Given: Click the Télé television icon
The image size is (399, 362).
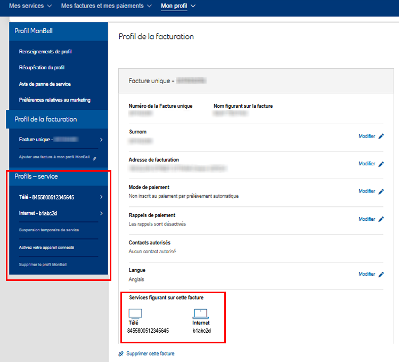Looking at the screenshot, I should click(x=135, y=313).
